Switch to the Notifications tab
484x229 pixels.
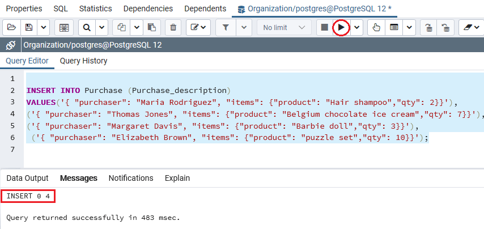tap(131, 178)
